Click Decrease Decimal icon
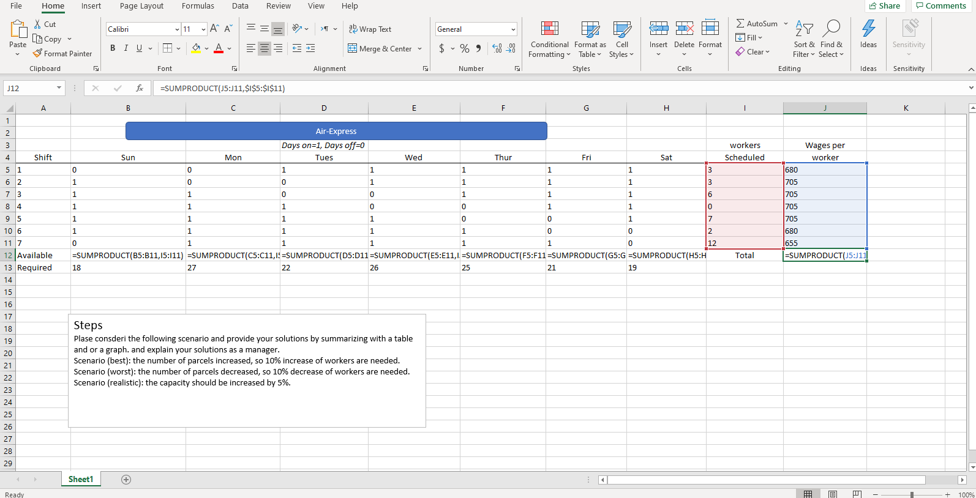The image size is (976, 498). (511, 48)
